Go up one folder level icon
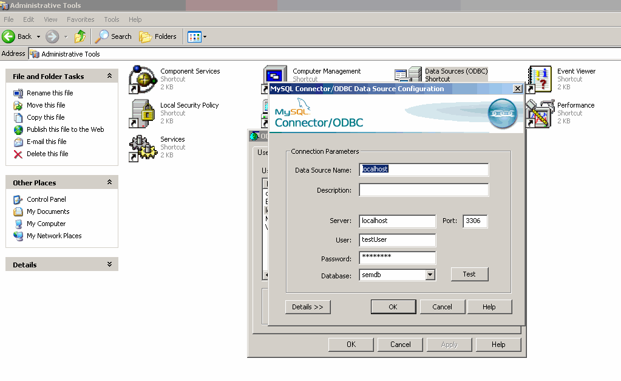Screen dimensions: 621x381 coord(80,36)
